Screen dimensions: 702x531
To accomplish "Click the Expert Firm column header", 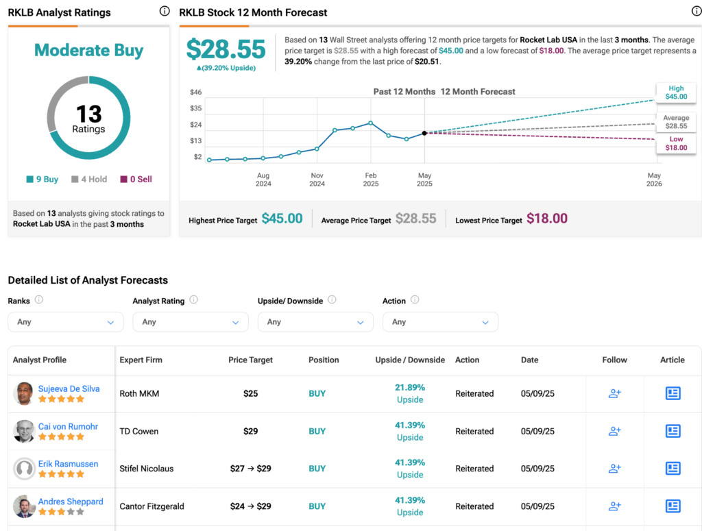I will point(141,360).
